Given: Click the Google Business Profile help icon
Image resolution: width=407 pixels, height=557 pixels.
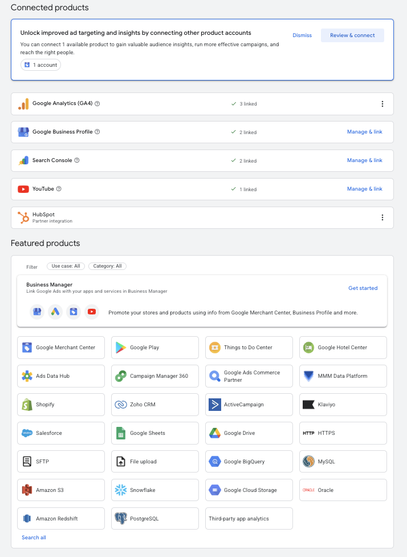Looking at the screenshot, I should click(97, 132).
